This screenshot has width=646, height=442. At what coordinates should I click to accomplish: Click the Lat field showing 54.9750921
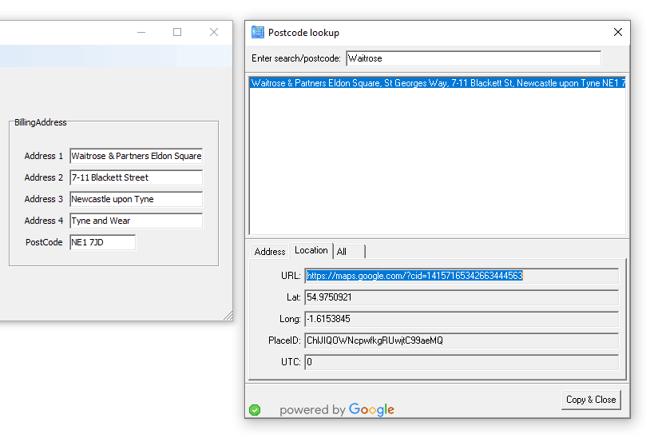(x=462, y=297)
